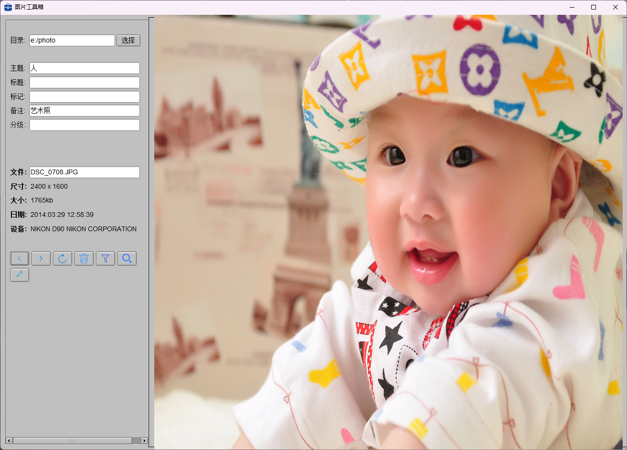627x450 pixels.
Task: Click the scrollbar left arrow in sidebar
Action: [x=9, y=440]
